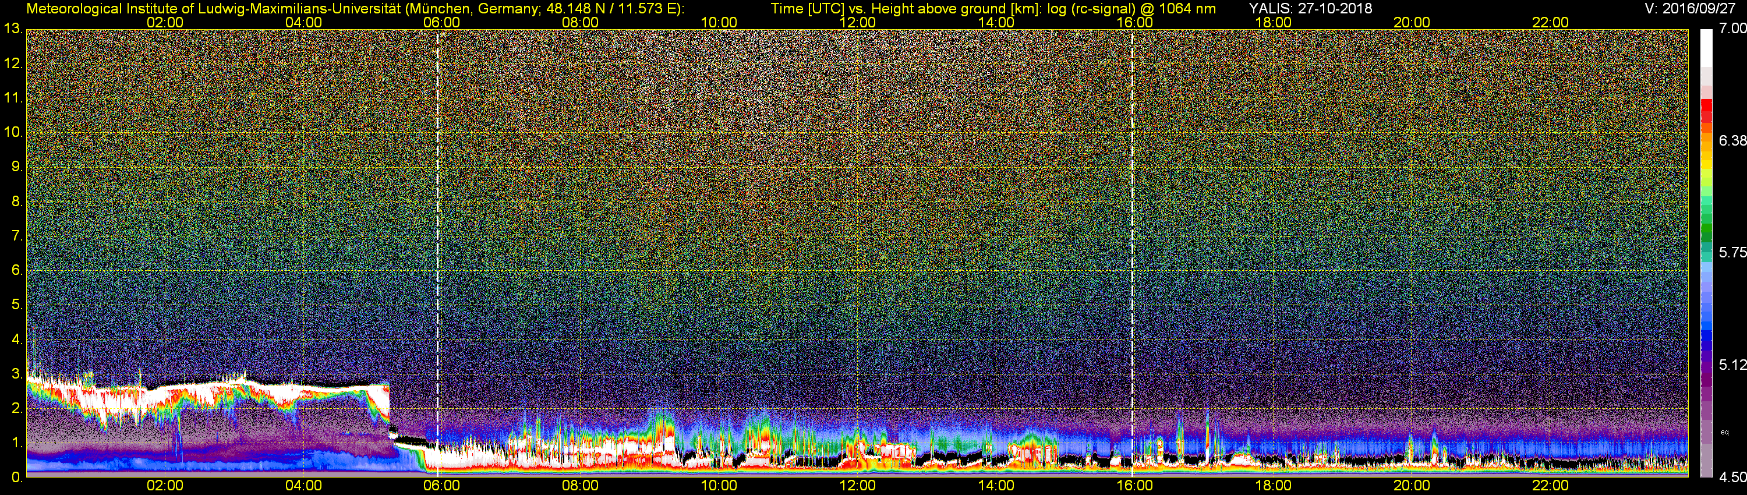Screen dimensions: 1747x495
Task: Click the 02:00 label on the bottom time axis
Action: (165, 486)
